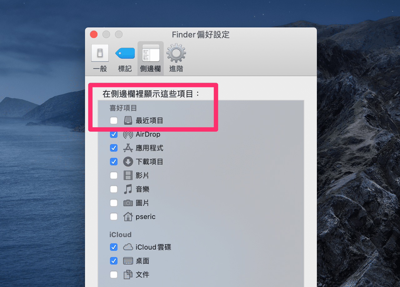
Task: Enable the pseric home checkbox
Action: [114, 216]
